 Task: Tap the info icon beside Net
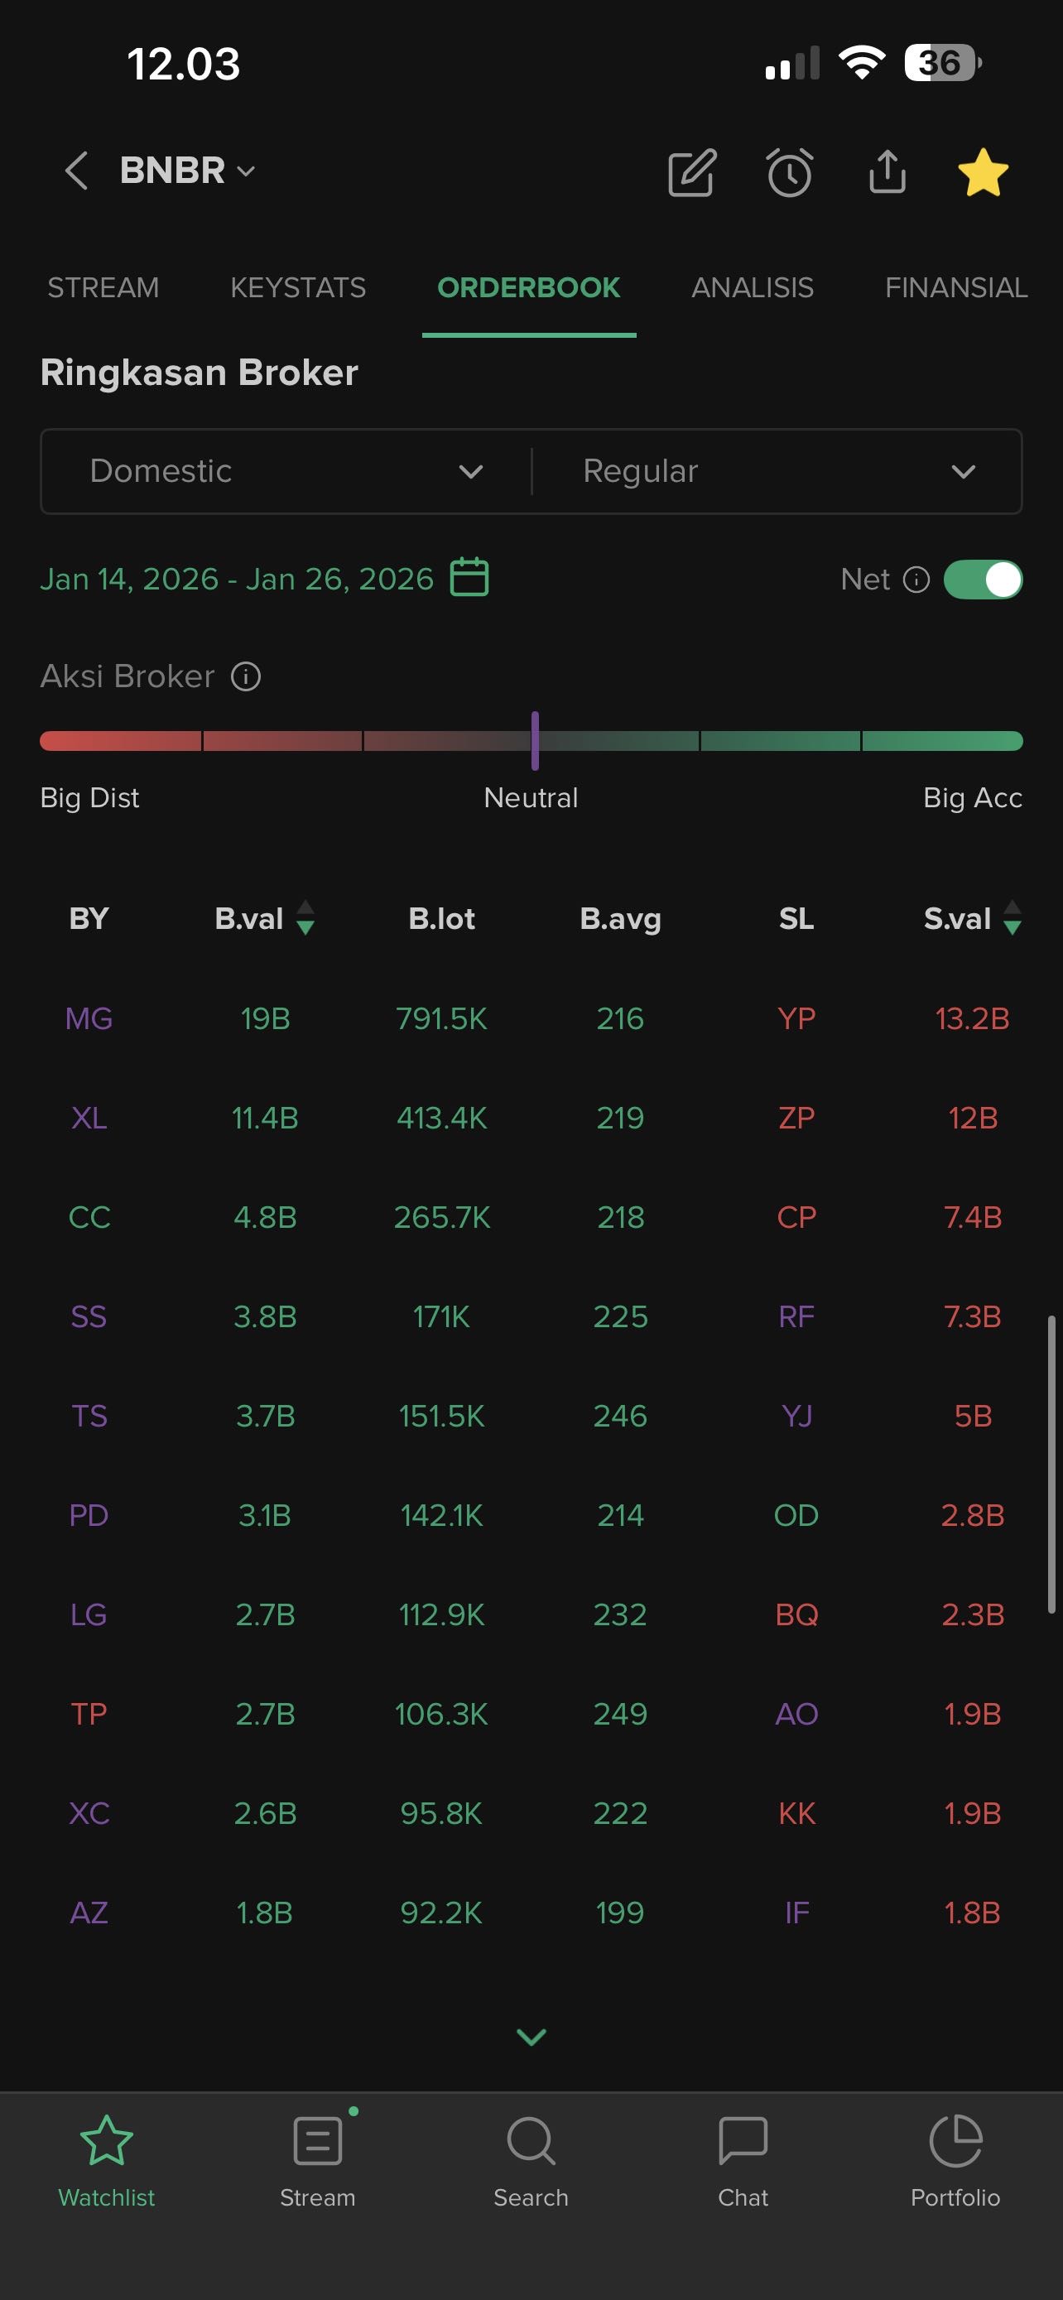(x=916, y=580)
